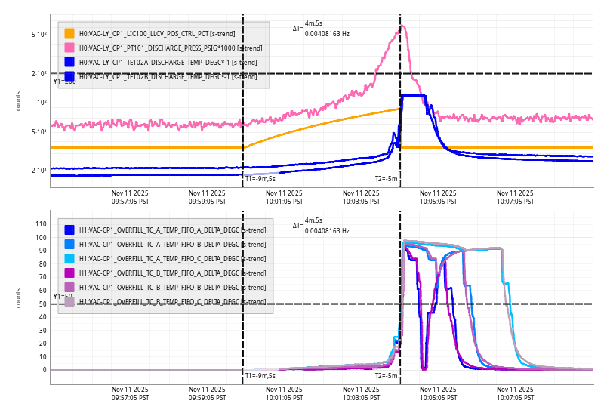Click the T1=-9m,5s cursor label in bottom plot
This screenshot has width=607, height=416.
click(260, 375)
